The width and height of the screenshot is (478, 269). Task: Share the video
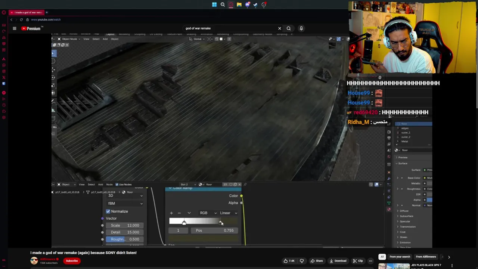[316, 261]
